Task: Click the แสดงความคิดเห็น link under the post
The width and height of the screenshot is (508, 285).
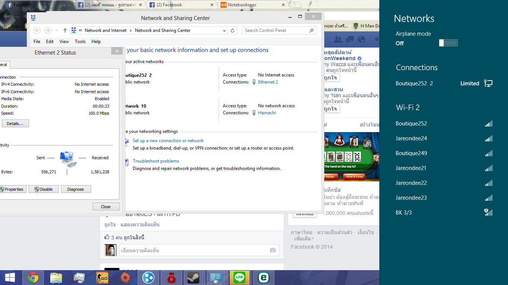Action: (x=140, y=225)
